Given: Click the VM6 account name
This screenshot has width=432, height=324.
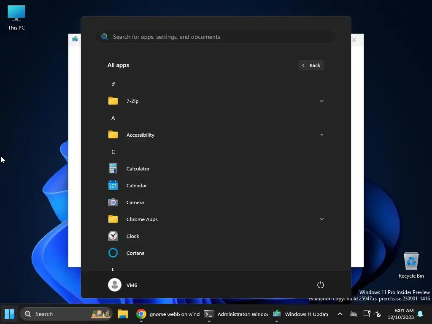Looking at the screenshot, I should coord(132,285).
